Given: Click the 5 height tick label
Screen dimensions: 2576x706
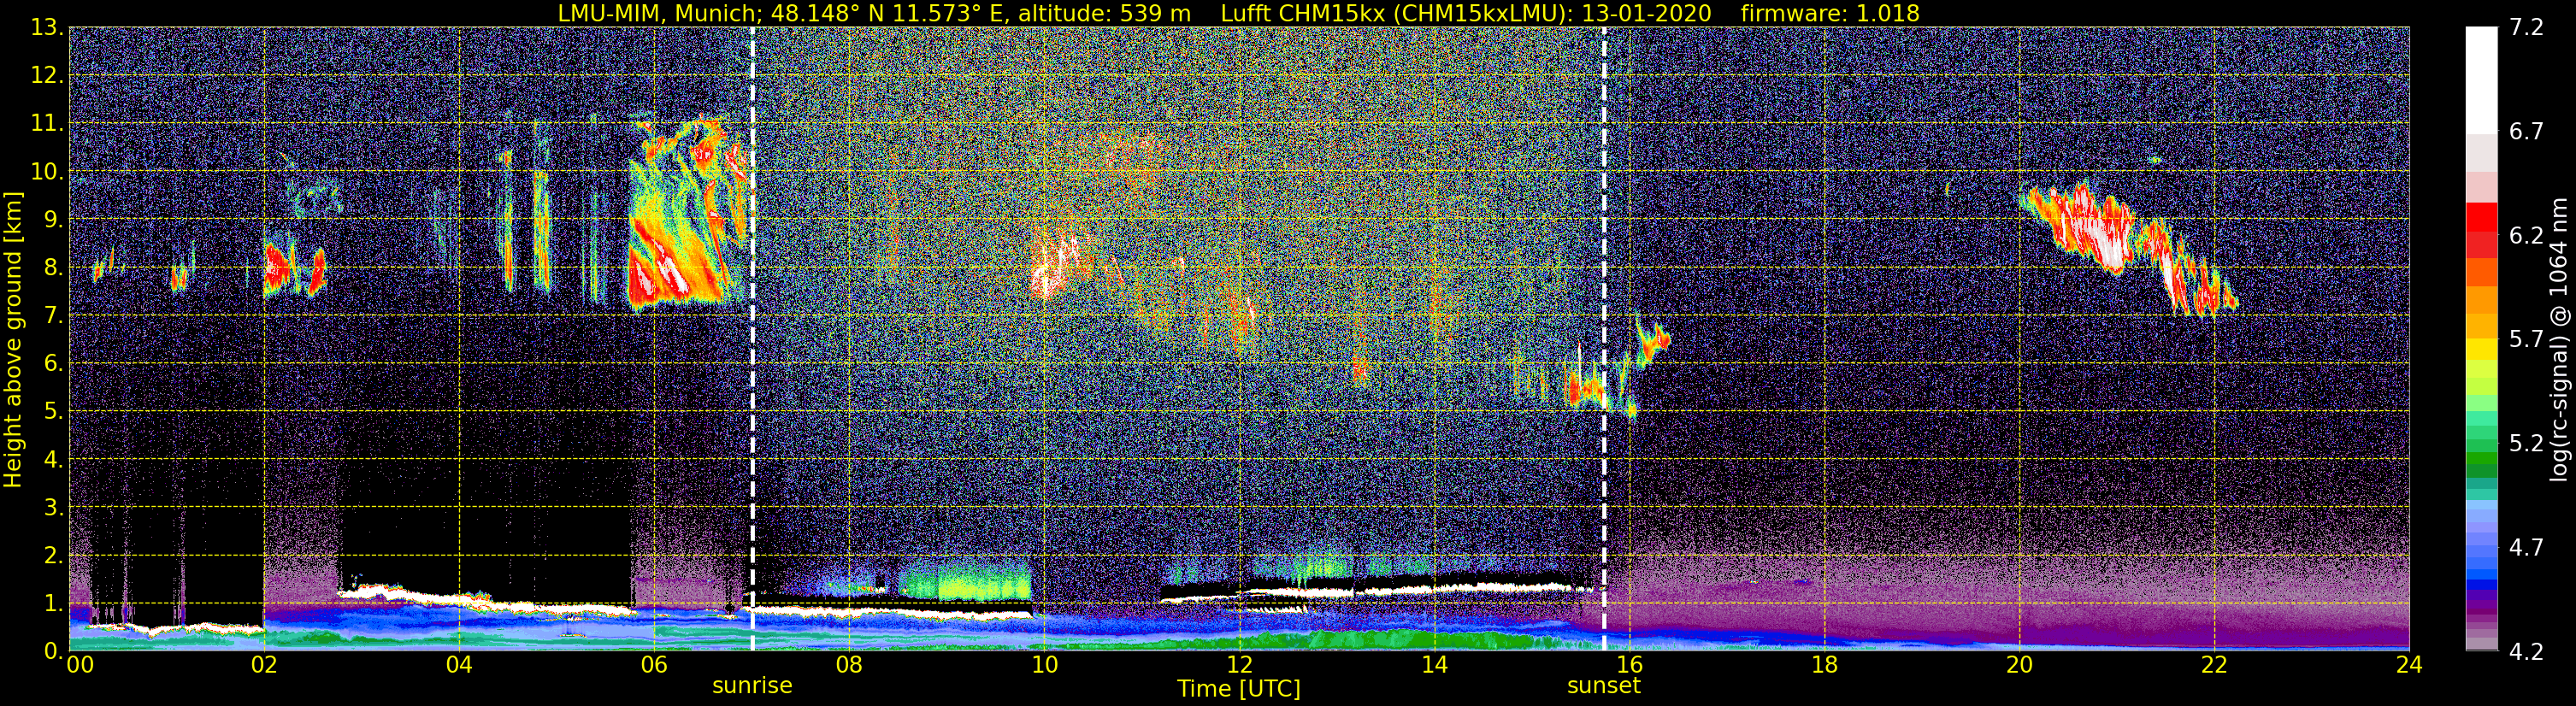Looking at the screenshot, I should point(52,412).
